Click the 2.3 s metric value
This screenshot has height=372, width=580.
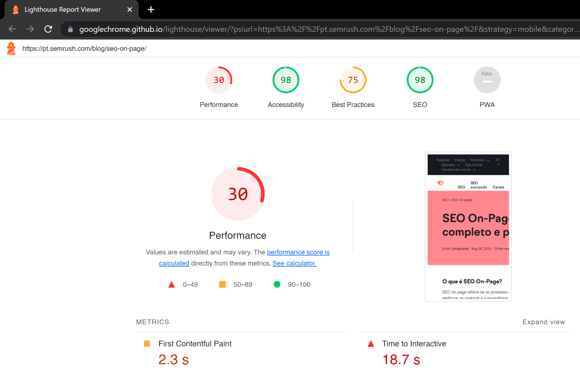[173, 360]
